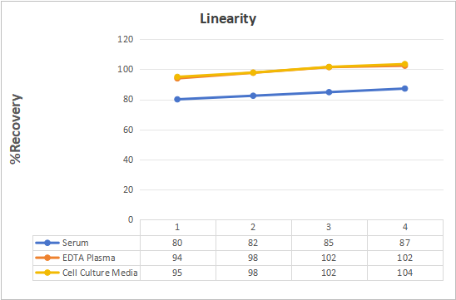Click Cell Culture Media point at category 3
This screenshot has width=456, height=300.
point(329,67)
